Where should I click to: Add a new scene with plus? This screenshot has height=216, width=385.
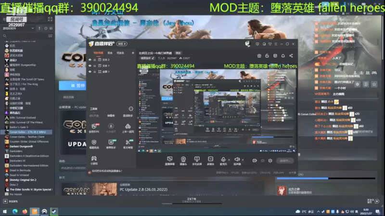[x=133, y=53]
